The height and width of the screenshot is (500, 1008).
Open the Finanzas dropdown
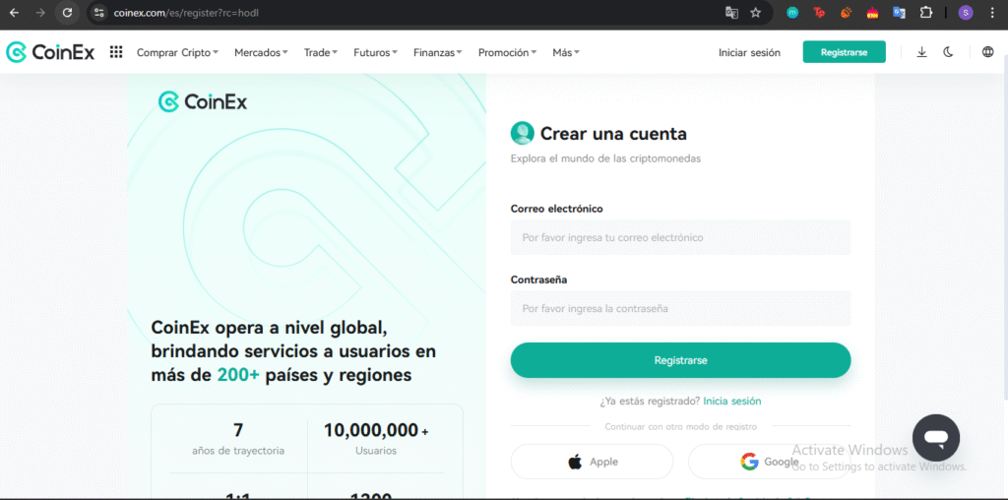(438, 53)
